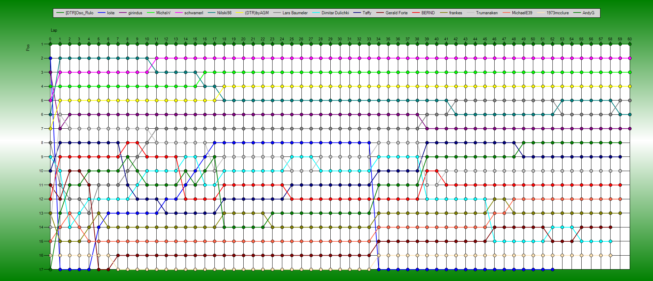Click the bright green MichaW marker at lap 60
Image resolution: width=653 pixels, height=281 pixels.
click(630, 72)
